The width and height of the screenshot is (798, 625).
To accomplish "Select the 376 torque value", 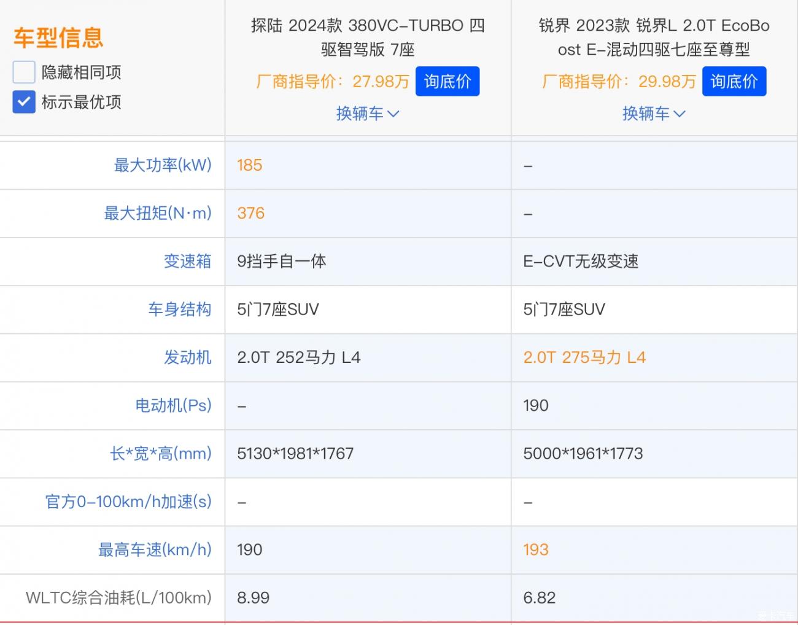I will pyautogui.click(x=250, y=213).
